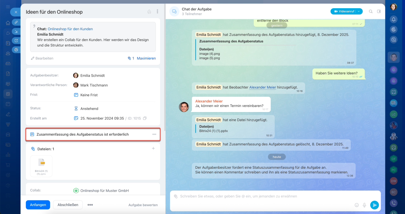
Task: Click the Abschließen button
Action: tap(68, 205)
